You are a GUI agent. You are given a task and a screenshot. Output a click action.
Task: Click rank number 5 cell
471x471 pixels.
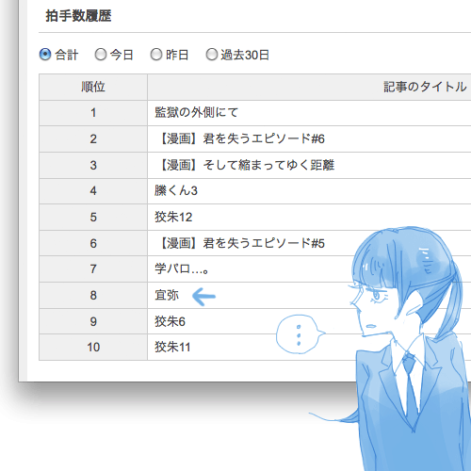click(93, 218)
